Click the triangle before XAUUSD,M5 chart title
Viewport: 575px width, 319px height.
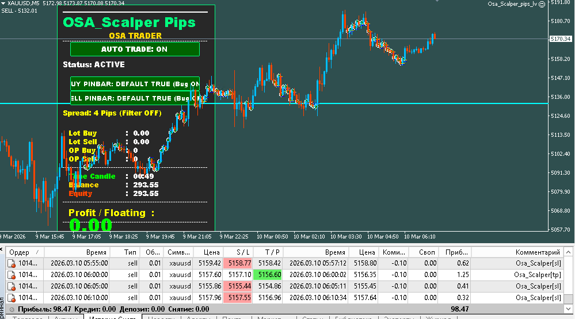3,3
